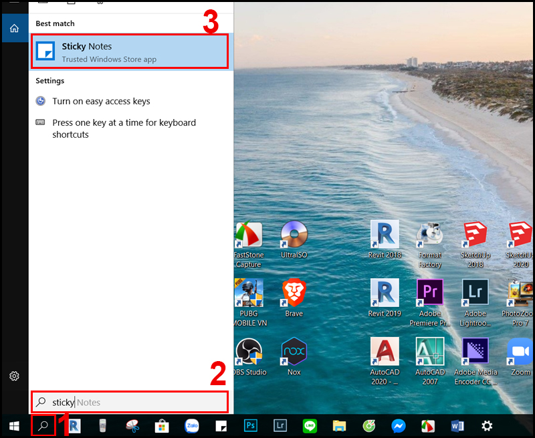Open Revit from the taskbar

click(74, 426)
